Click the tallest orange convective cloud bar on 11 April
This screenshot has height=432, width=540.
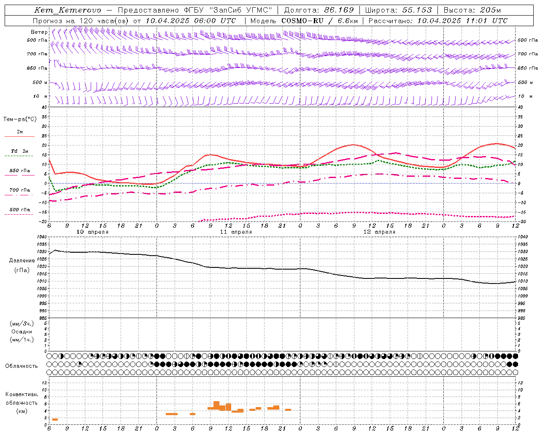click(x=216, y=405)
